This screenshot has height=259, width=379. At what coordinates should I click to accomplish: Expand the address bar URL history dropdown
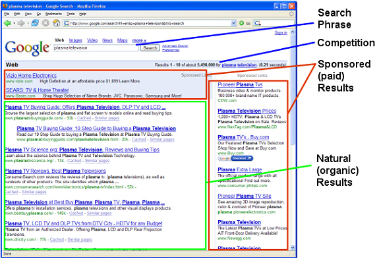click(233, 23)
